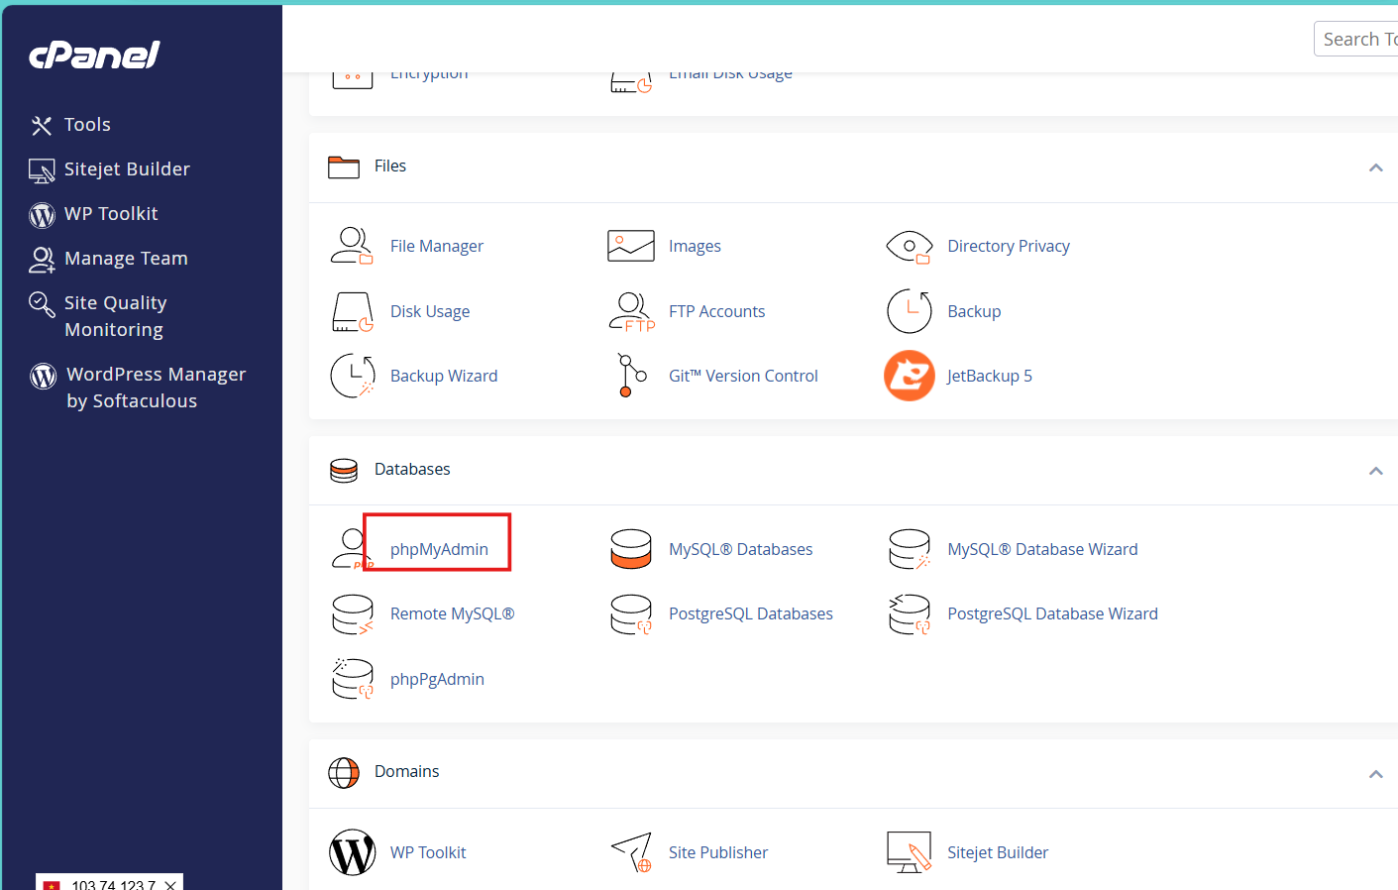Open PostgreSQL Databases link
The width and height of the screenshot is (1398, 890).
pyautogui.click(x=751, y=613)
